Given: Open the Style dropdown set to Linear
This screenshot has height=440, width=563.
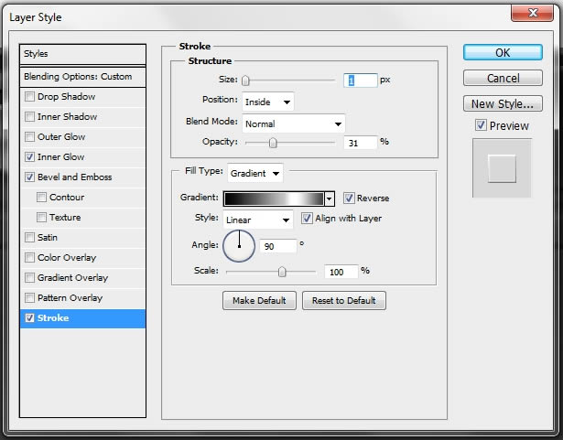Looking at the screenshot, I should (x=258, y=220).
